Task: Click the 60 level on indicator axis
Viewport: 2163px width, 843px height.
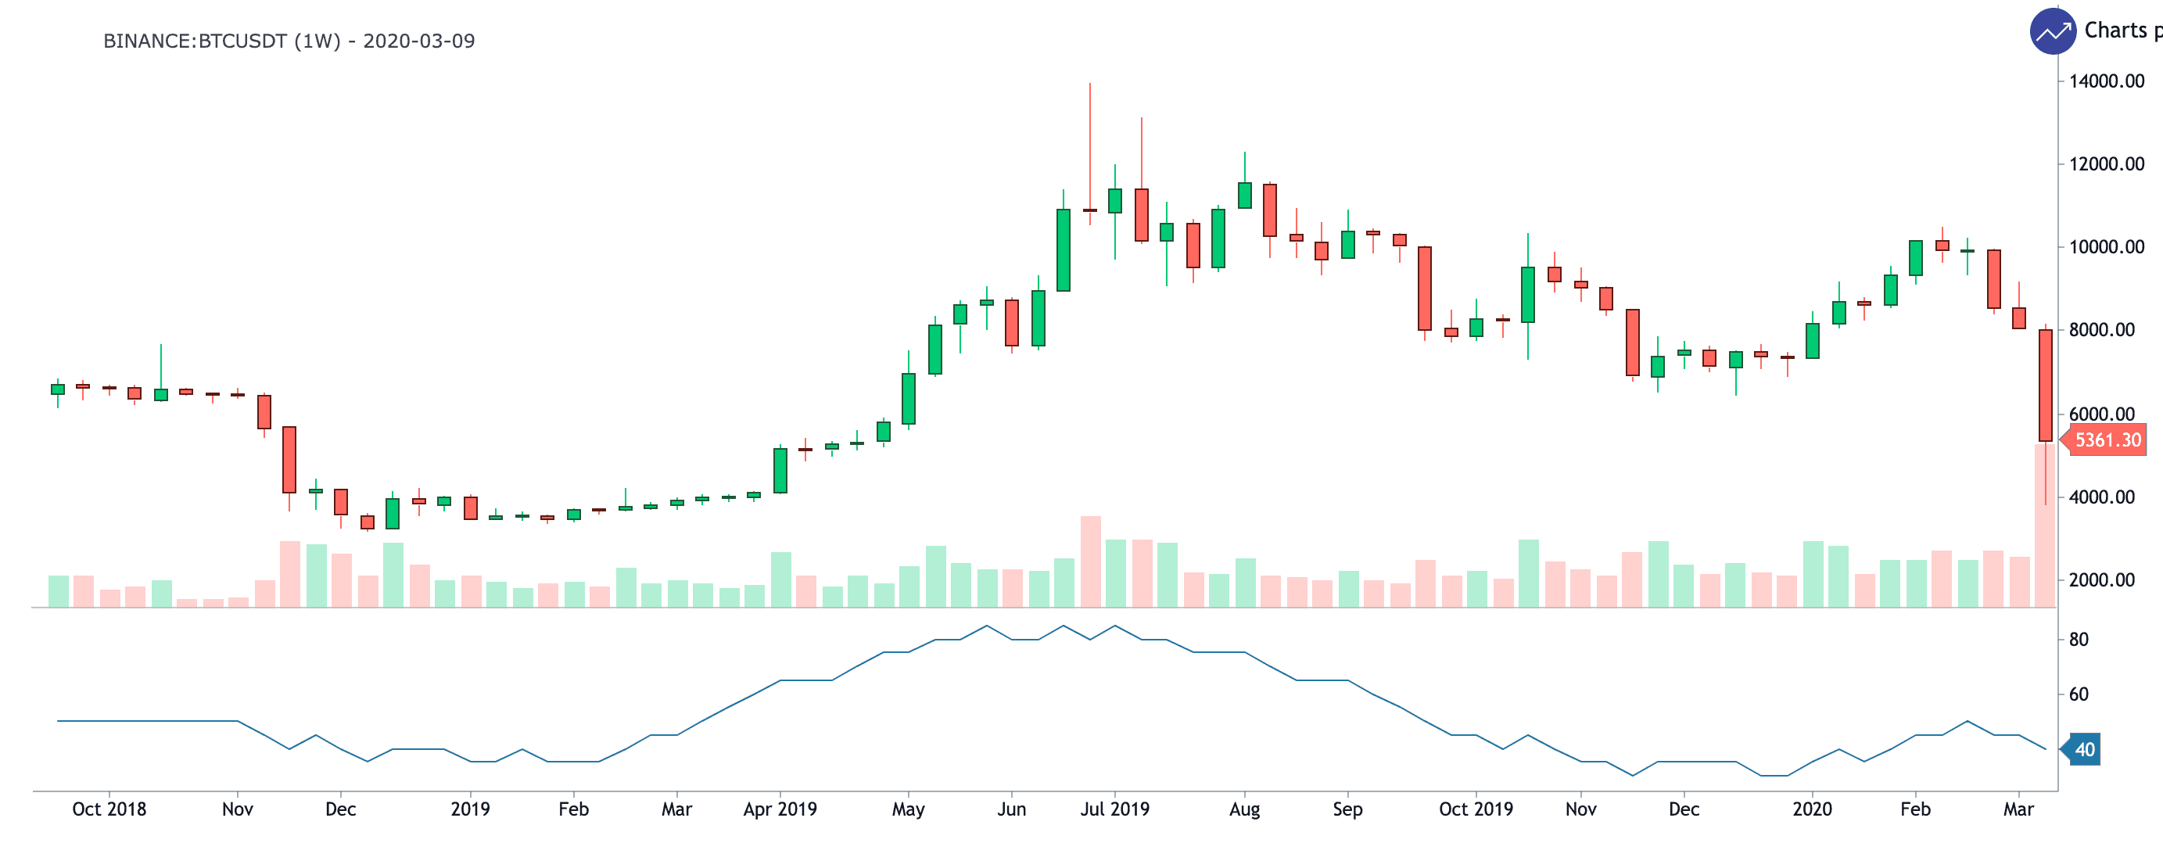Action: (x=2079, y=694)
